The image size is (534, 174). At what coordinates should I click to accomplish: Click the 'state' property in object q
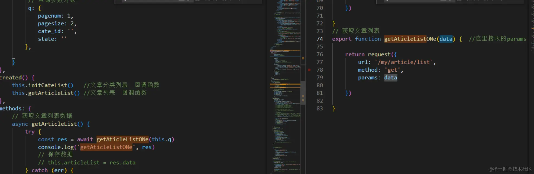(46, 39)
